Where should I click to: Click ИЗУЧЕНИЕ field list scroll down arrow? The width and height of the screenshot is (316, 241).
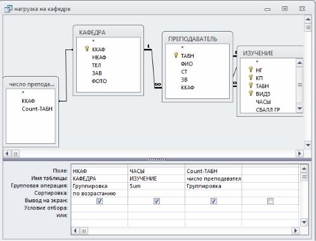(x=300, y=108)
